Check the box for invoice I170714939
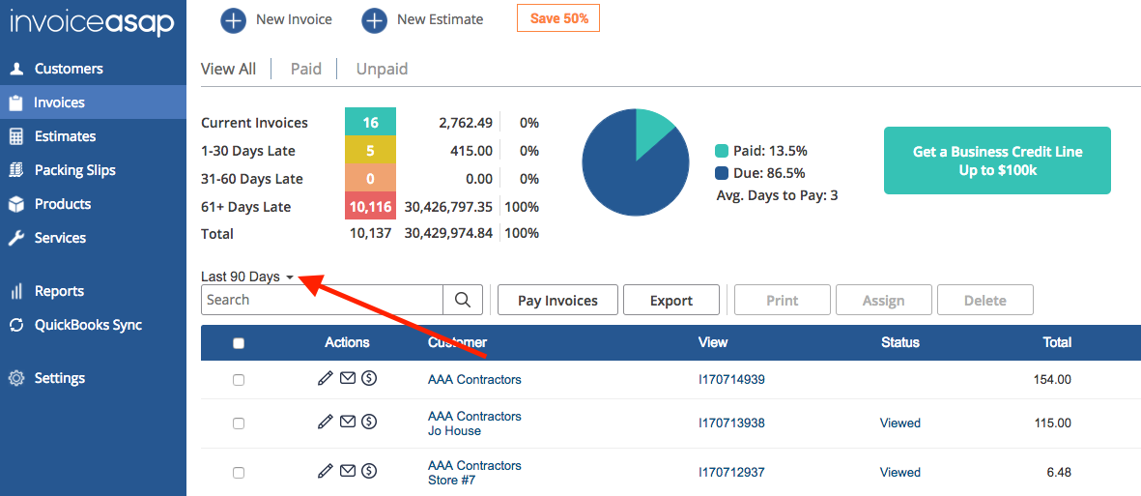The image size is (1141, 496). (x=239, y=380)
